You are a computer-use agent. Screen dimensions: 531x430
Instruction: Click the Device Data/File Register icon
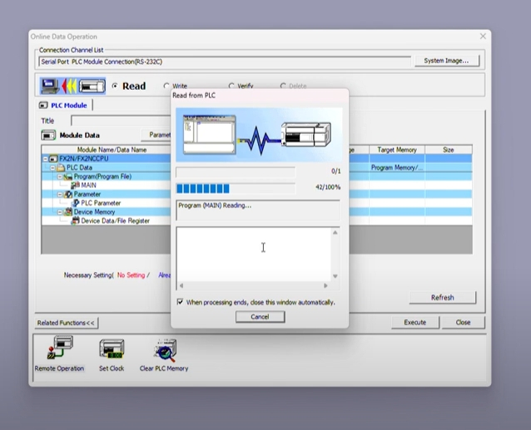coord(75,221)
